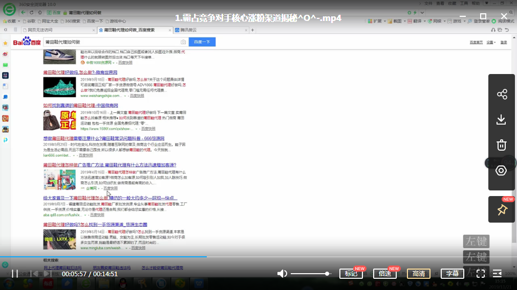Pin the player window with NEW pin icon

502,210
